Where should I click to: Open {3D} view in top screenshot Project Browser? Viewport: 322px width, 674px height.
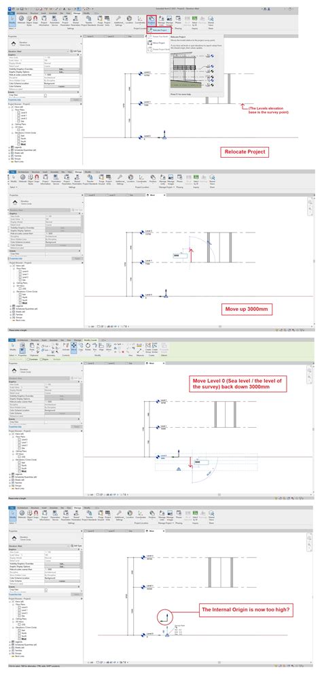23,131
